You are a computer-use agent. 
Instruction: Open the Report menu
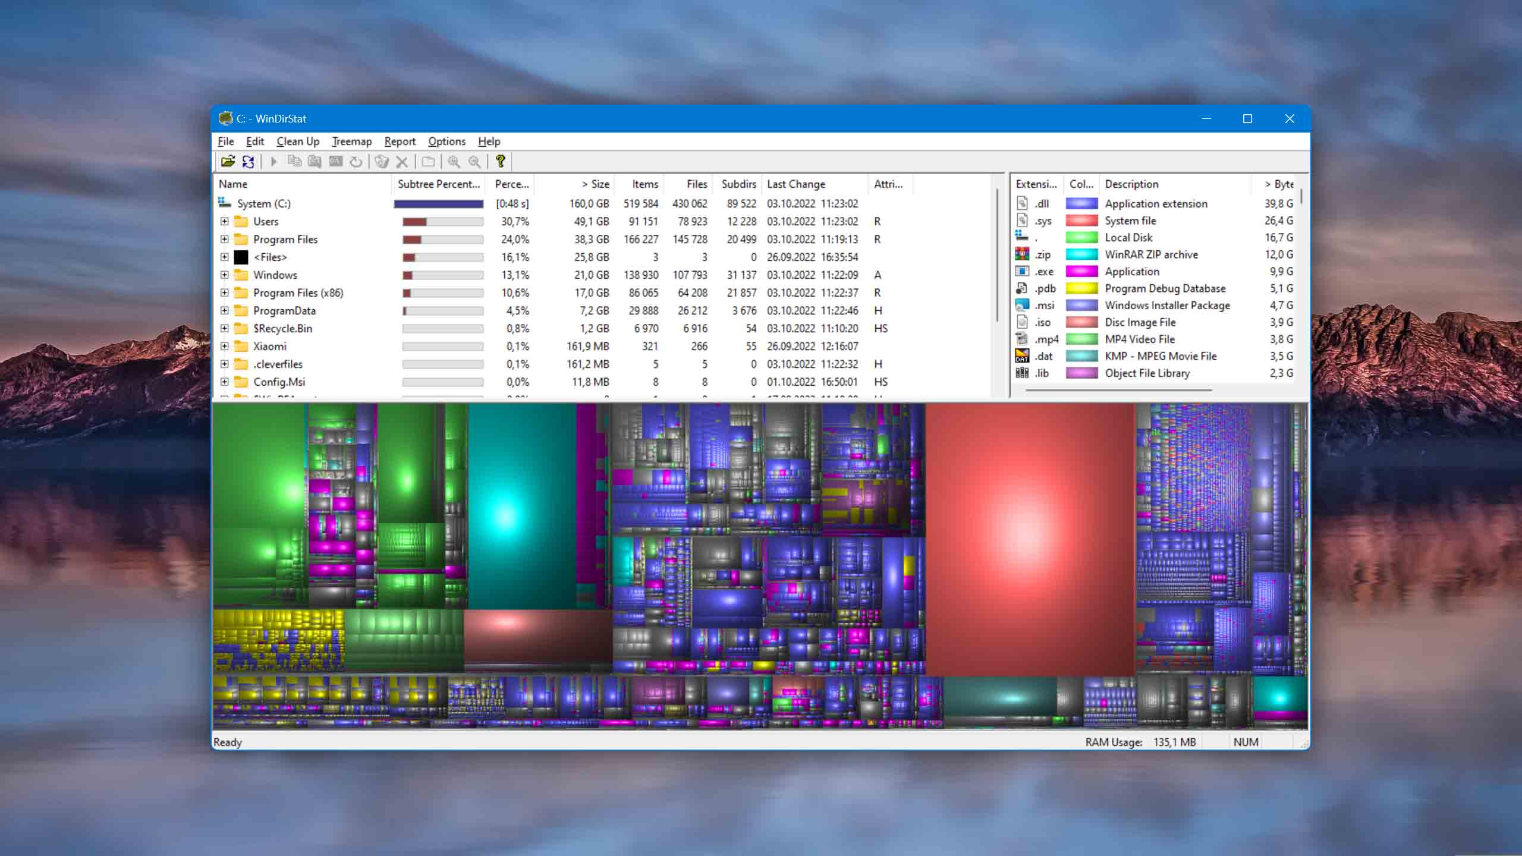400,141
